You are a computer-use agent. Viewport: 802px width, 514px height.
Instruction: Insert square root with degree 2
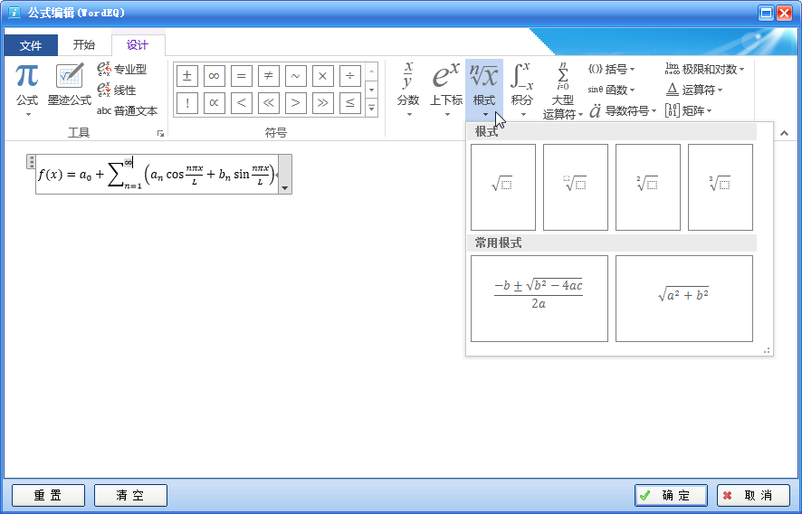coord(648,187)
